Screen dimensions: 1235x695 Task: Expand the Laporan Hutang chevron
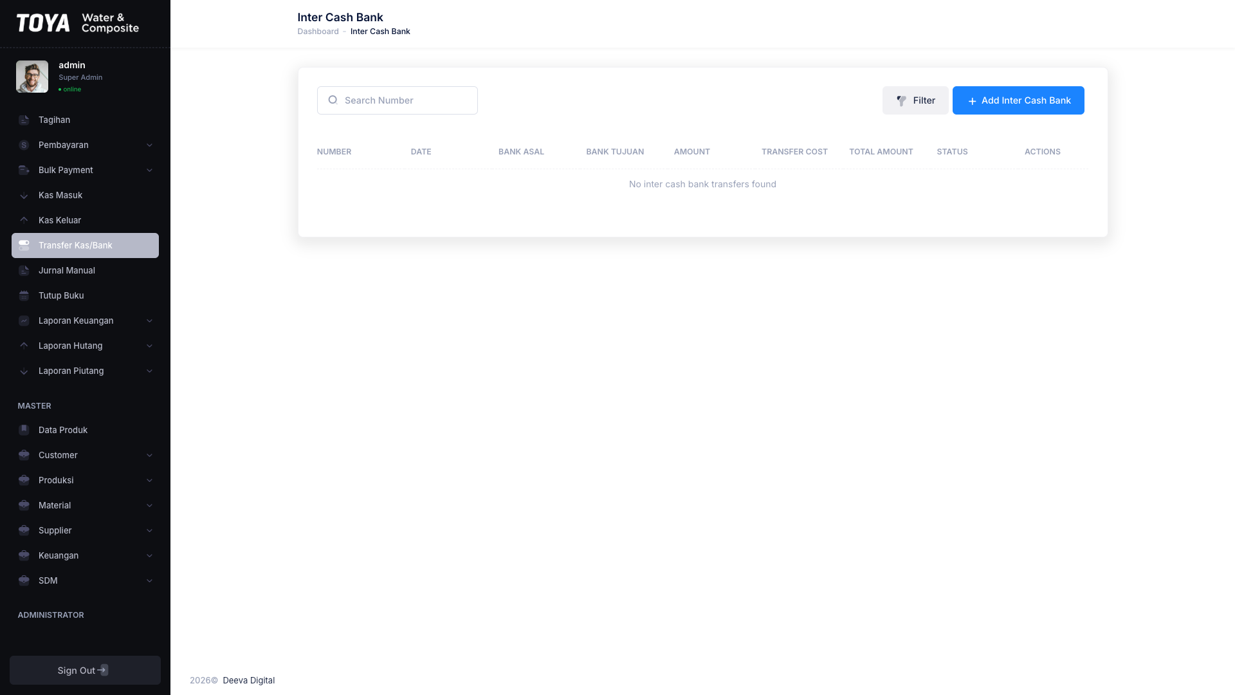149,346
